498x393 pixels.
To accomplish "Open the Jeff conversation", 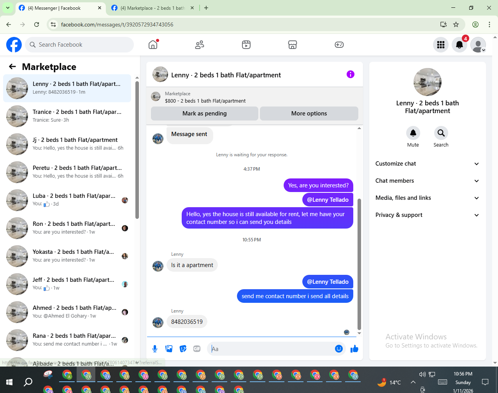I will coord(67,284).
